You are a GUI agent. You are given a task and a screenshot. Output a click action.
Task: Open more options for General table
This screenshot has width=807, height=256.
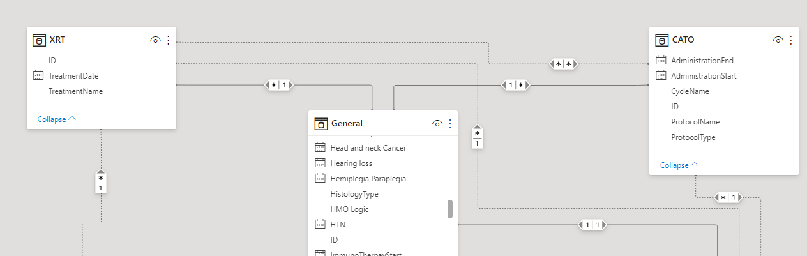point(450,124)
